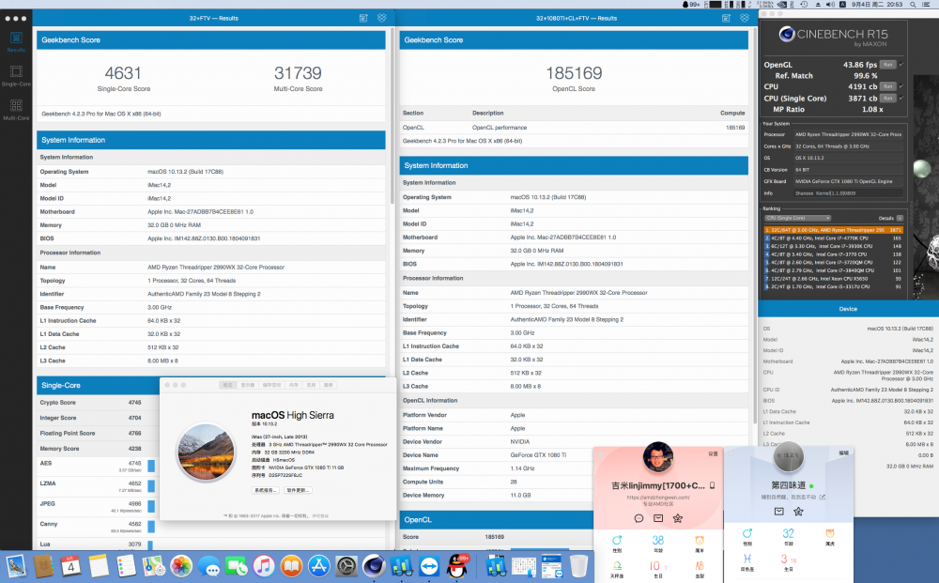
Task: Select Intel Xeon X5650 ranking row
Action: (833, 278)
